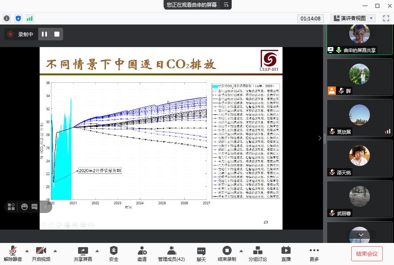The height and width of the screenshot is (265, 394).
Task: Pause the ongoing recording
Action: pyautogui.click(x=44, y=34)
